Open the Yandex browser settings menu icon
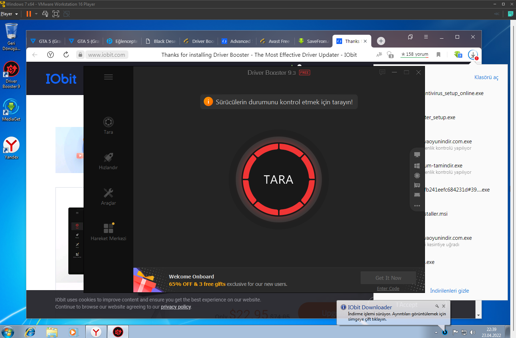This screenshot has height=338, width=516. (426, 37)
